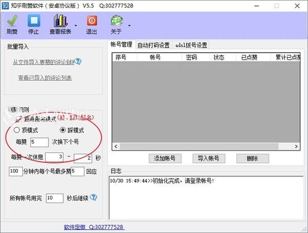Open the 查看报表 chart icon

tap(60, 20)
